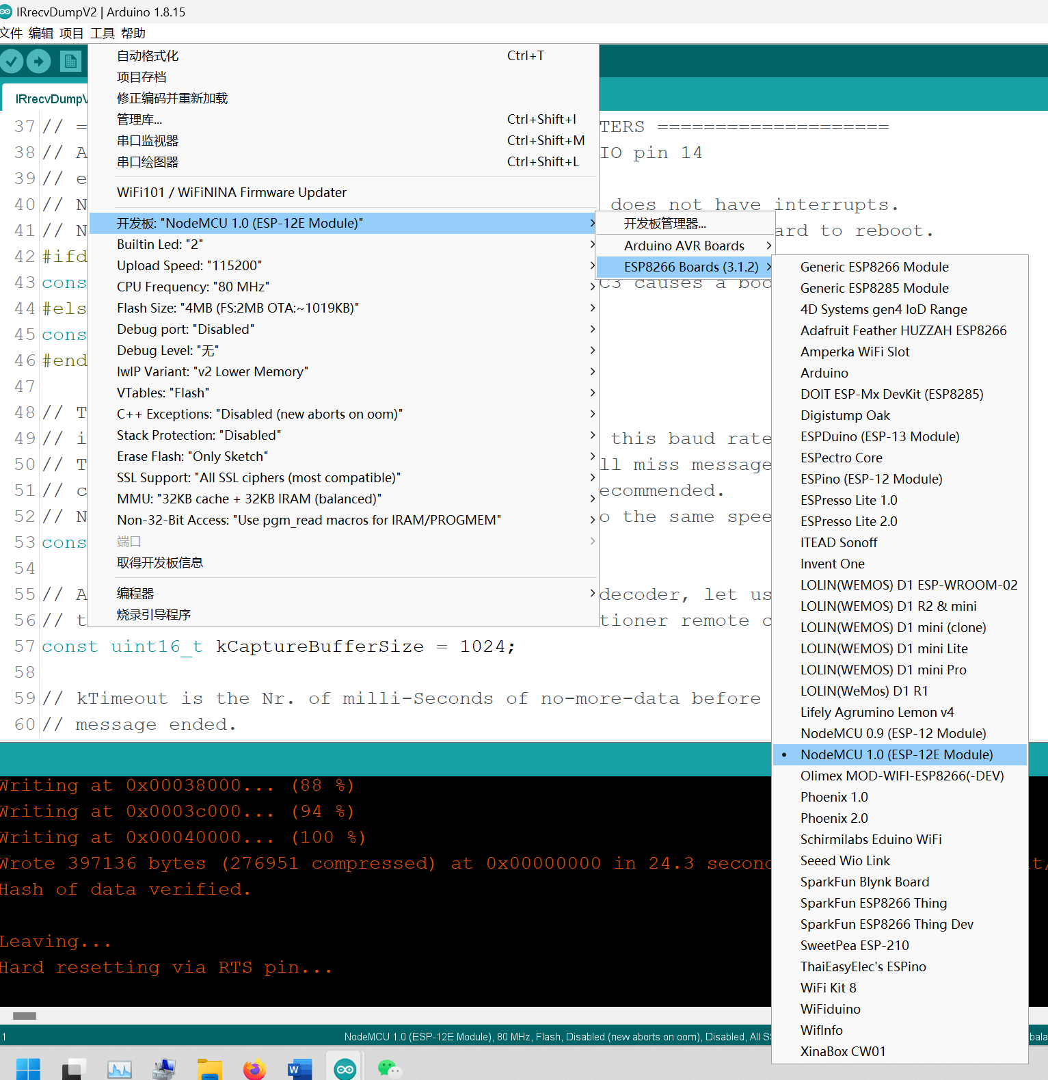
Task: Choose ESPDuino (ESP-13 Module) board
Action: 900,436
